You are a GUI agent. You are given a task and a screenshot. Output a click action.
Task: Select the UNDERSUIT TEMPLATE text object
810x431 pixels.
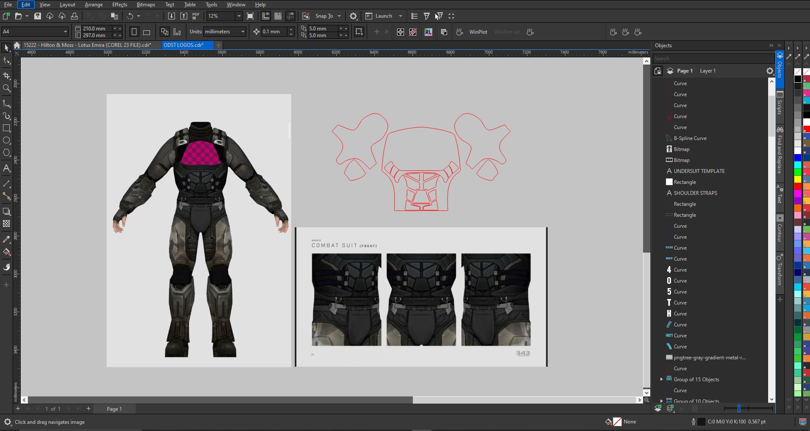[699, 171]
